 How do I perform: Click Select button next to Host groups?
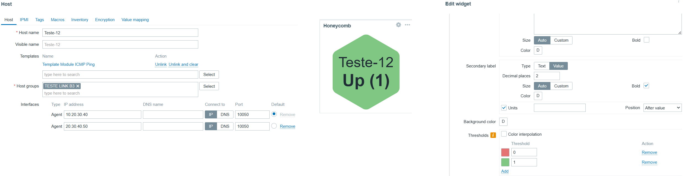click(209, 86)
